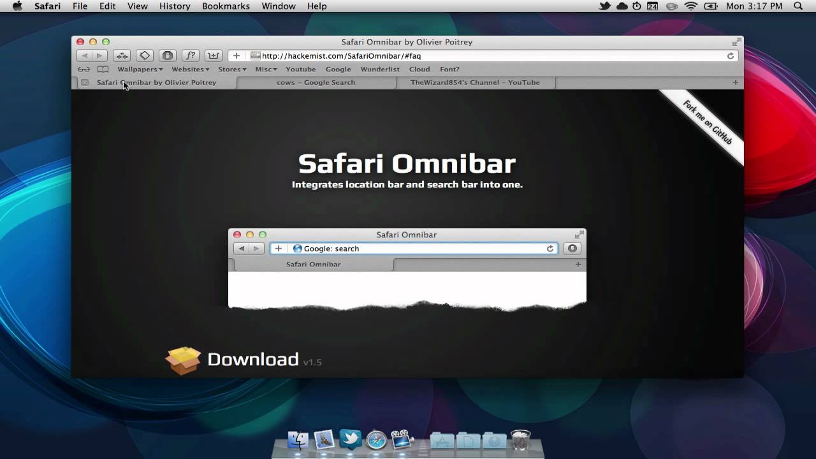Add a bookmark with the plus button
Viewport: 816px width, 459px height.
(x=237, y=55)
